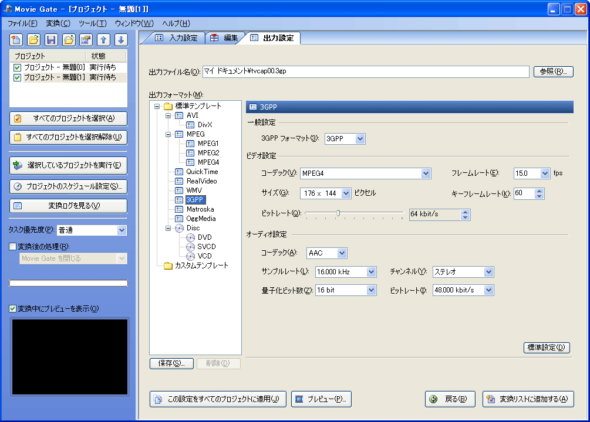Open the ヘルプ menu
590x422 pixels.
tap(176, 23)
